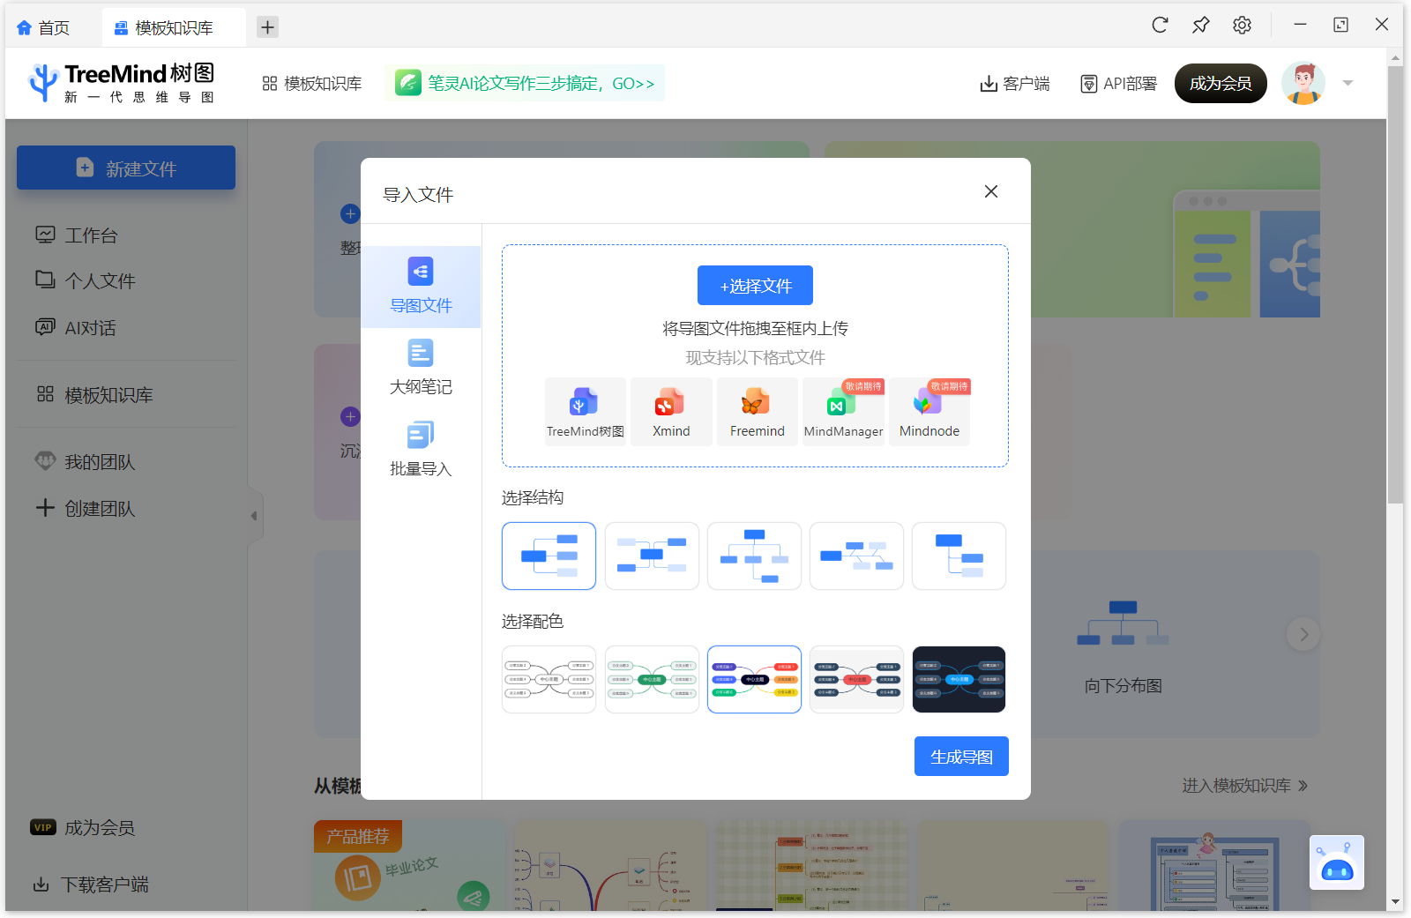The width and height of the screenshot is (1411, 918).
Task: Click the 客户端 download icon in header
Action: point(1015,84)
